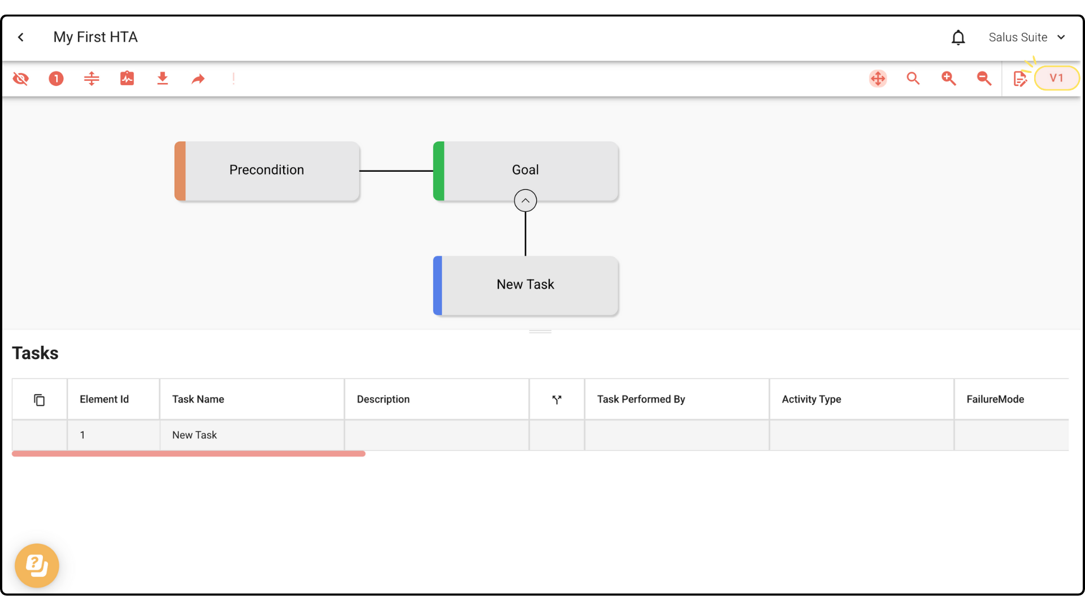
Task: Click the download icon in toolbar
Action: (163, 79)
